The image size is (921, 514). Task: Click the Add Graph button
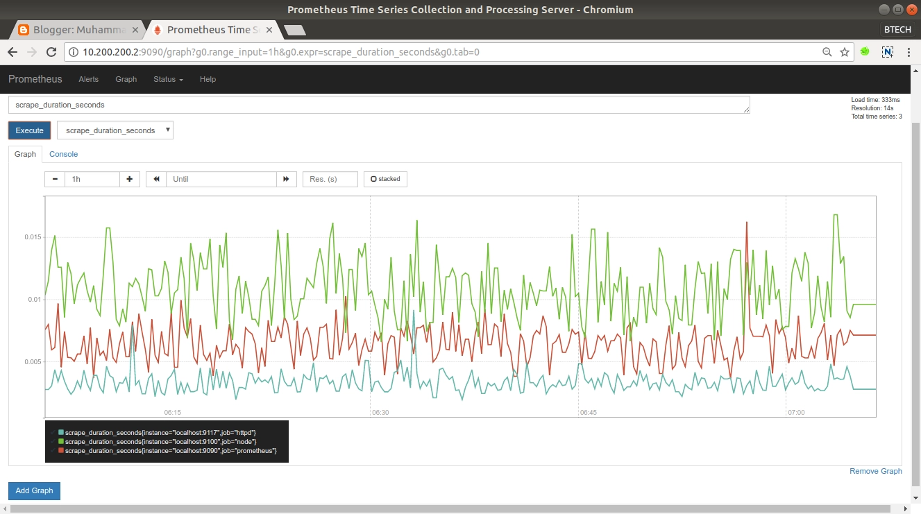pyautogui.click(x=34, y=490)
